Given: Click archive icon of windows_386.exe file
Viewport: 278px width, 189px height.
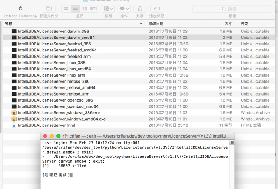Looking at the screenshot, I should click(x=14, y=113).
